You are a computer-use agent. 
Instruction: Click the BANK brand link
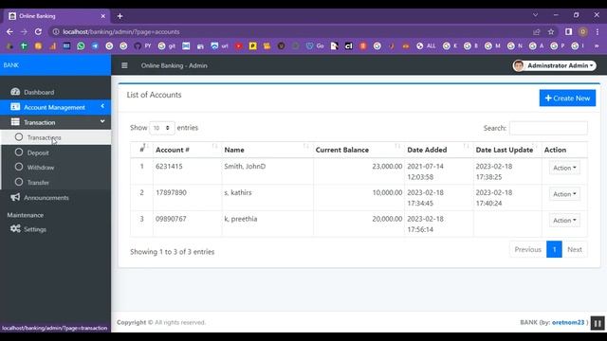(x=11, y=65)
